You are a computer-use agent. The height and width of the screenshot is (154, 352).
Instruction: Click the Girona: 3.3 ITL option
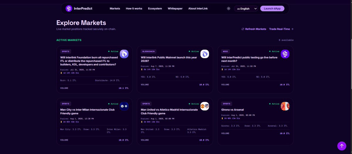230,126
